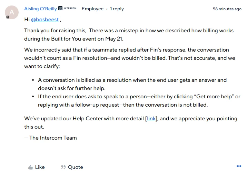
Task: View the 1 reply link
Action: [117, 9]
